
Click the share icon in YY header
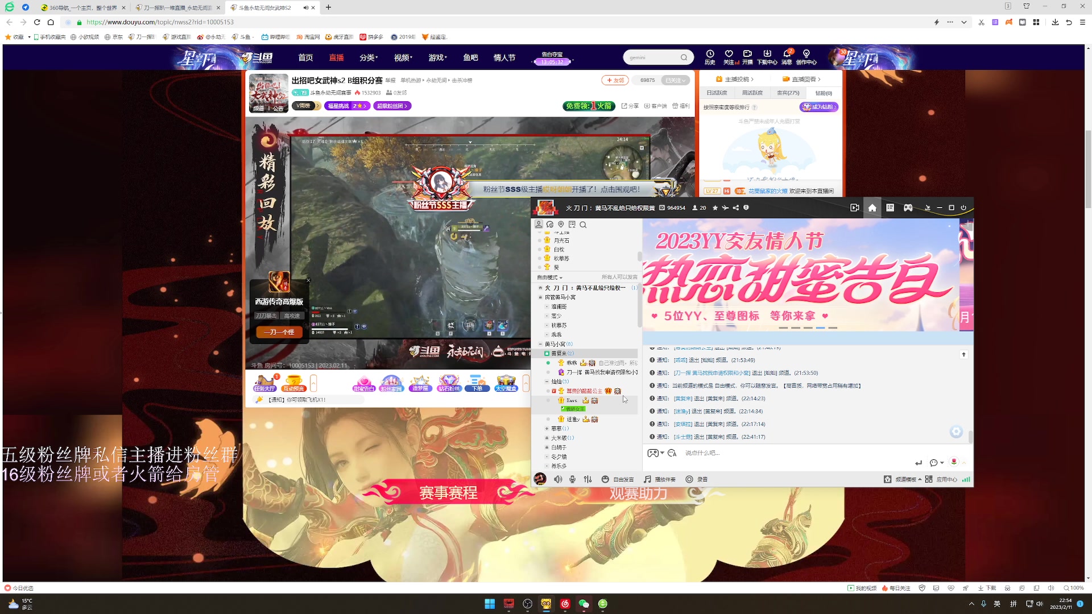point(736,208)
